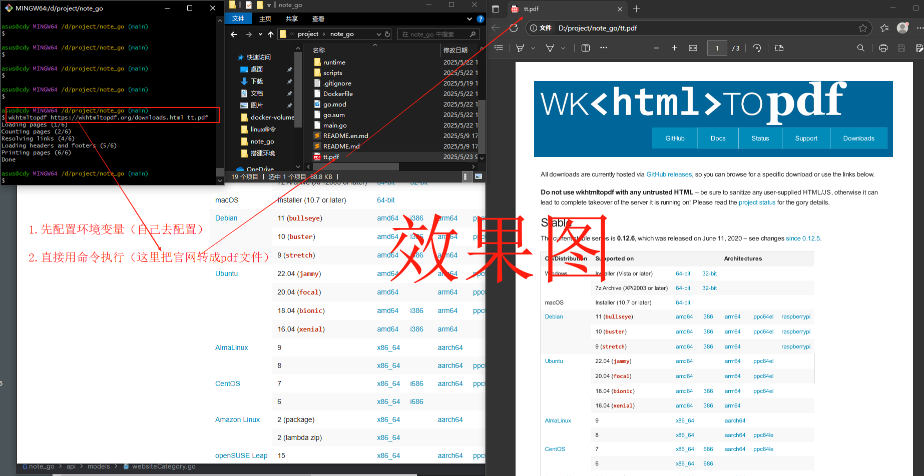Click the Ubuntu link in background webpage

point(226,273)
